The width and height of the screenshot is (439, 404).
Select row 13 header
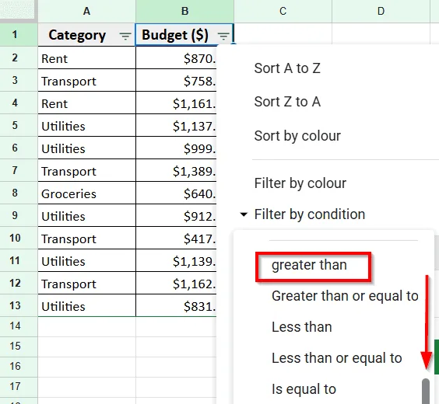click(19, 305)
